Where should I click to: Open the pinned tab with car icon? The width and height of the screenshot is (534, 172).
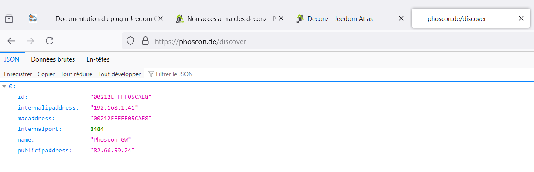[x=33, y=18]
